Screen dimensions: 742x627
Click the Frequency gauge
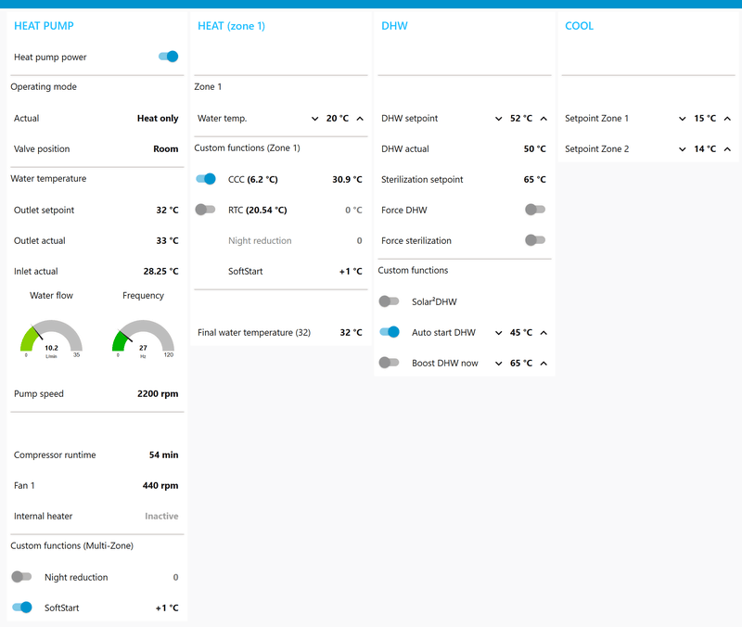(x=143, y=339)
